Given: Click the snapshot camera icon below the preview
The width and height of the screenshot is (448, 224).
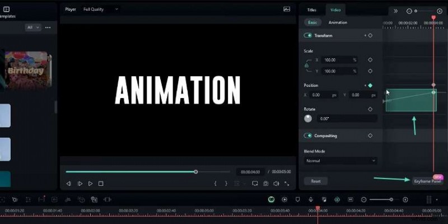Looking at the screenshot, I should (x=266, y=184).
